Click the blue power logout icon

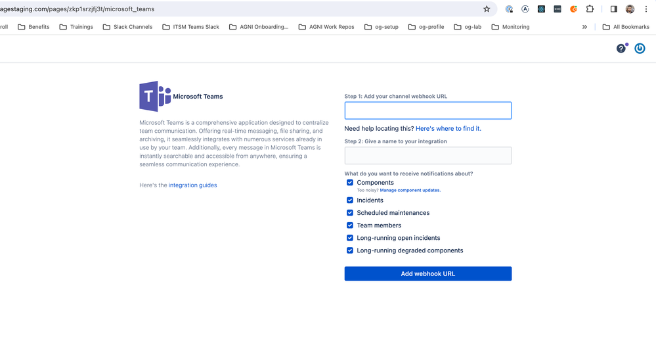(640, 49)
